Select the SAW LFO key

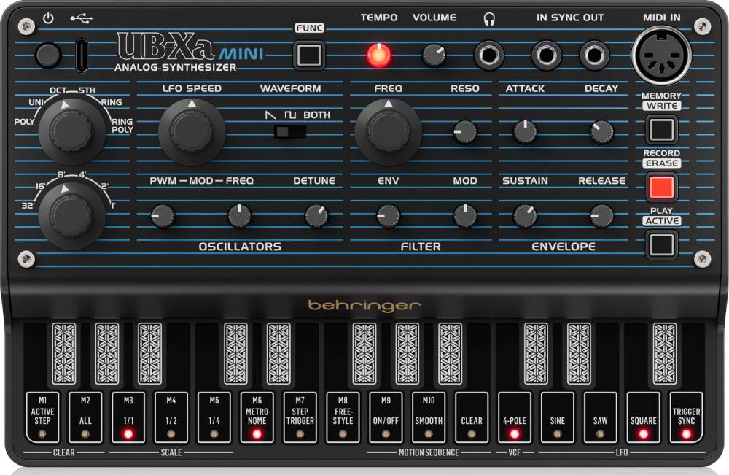coord(600,417)
